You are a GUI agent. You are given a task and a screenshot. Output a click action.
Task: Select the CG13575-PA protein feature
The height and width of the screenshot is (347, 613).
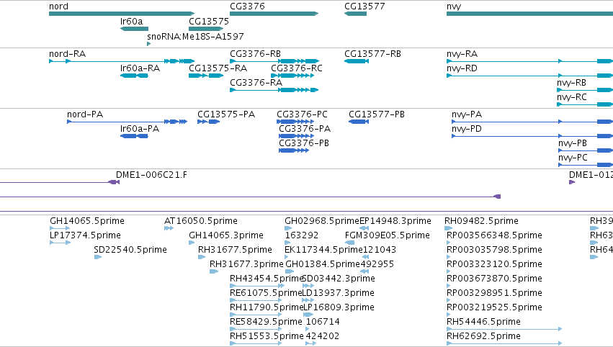click(x=208, y=122)
